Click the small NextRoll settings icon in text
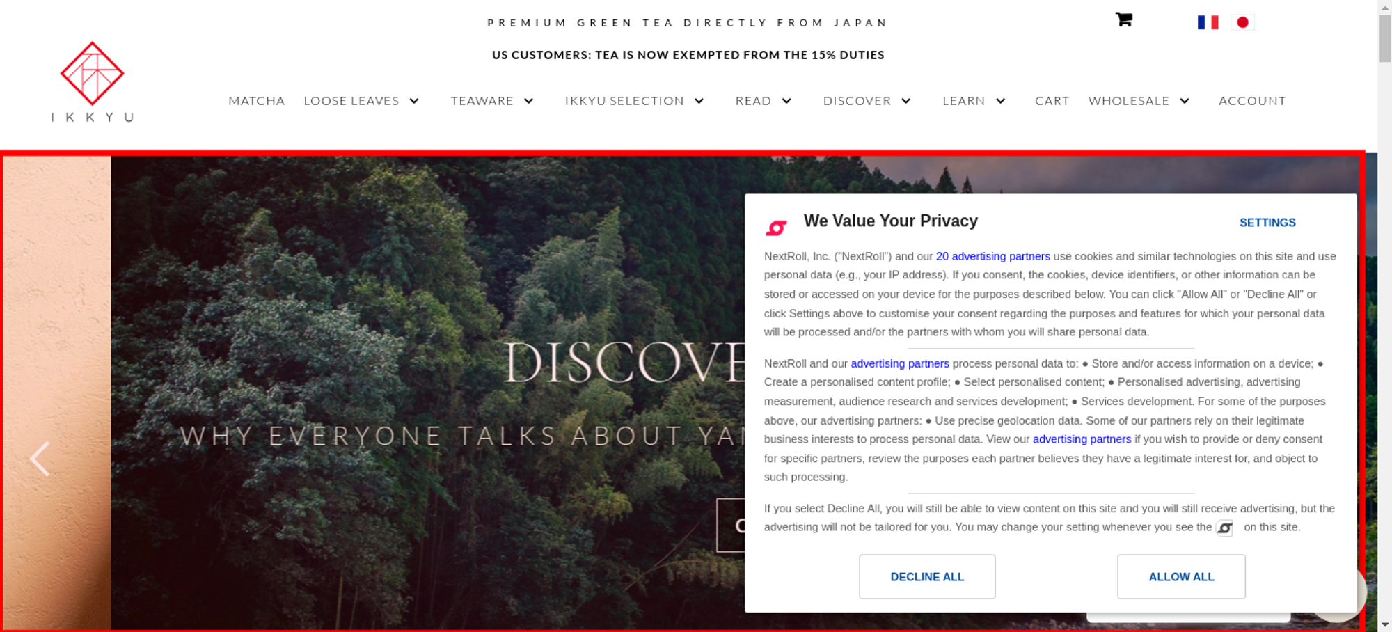The width and height of the screenshot is (1392, 632). [x=1224, y=528]
